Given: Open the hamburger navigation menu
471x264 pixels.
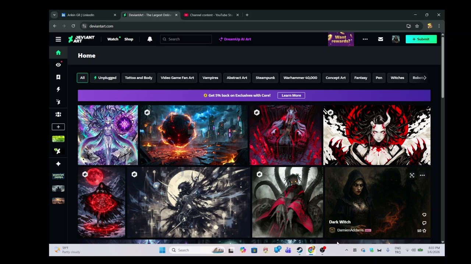Looking at the screenshot, I should 58,39.
